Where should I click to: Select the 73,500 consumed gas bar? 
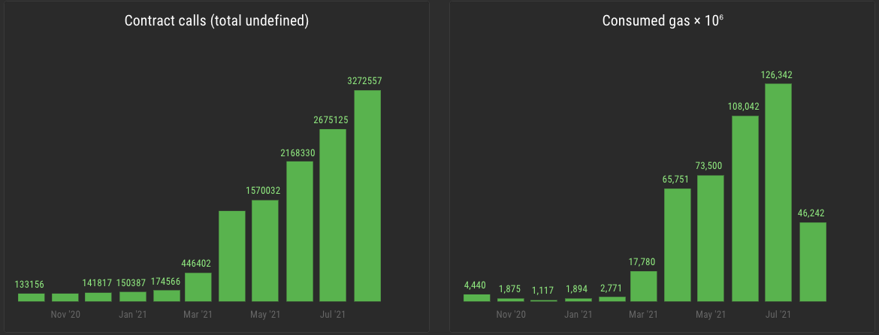click(711, 238)
